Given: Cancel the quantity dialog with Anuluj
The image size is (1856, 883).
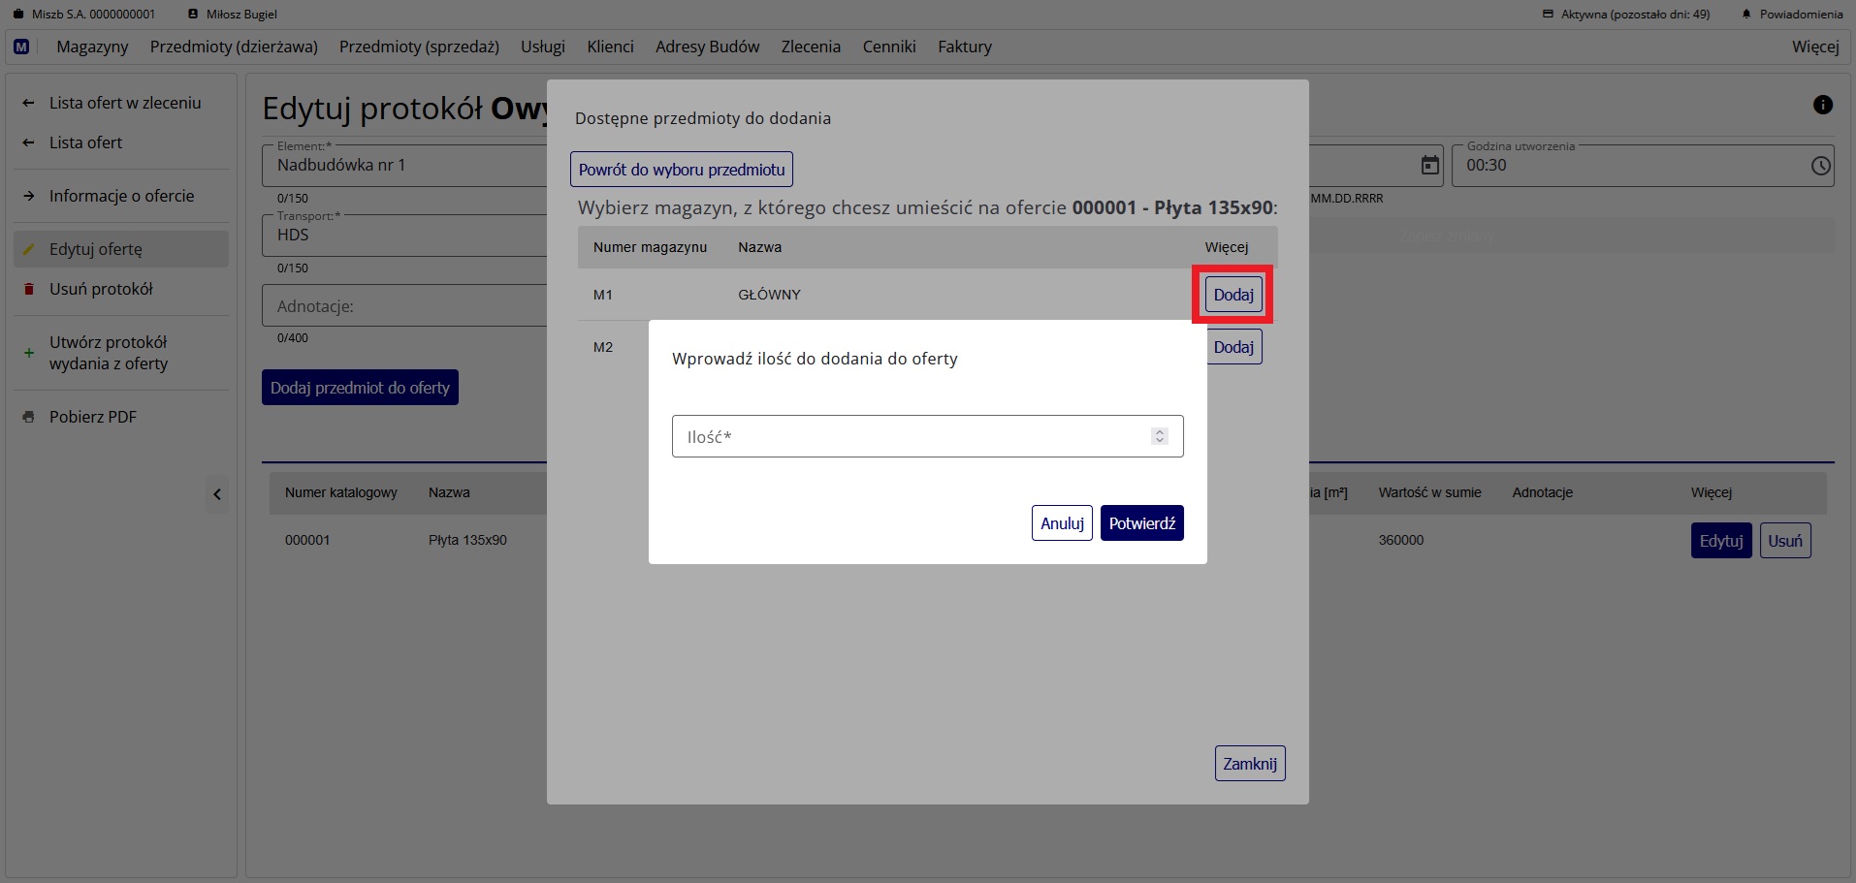Looking at the screenshot, I should 1062,523.
